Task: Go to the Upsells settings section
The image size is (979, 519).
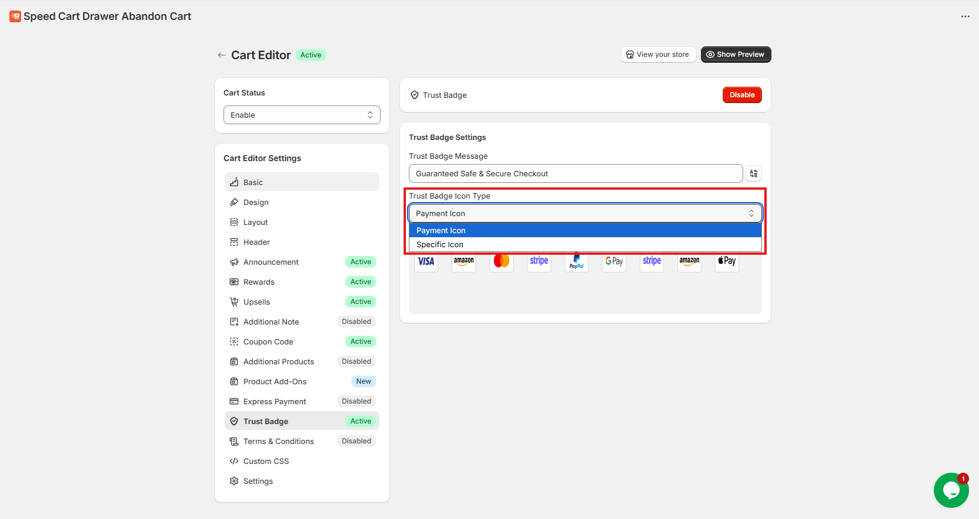Action: tap(257, 302)
